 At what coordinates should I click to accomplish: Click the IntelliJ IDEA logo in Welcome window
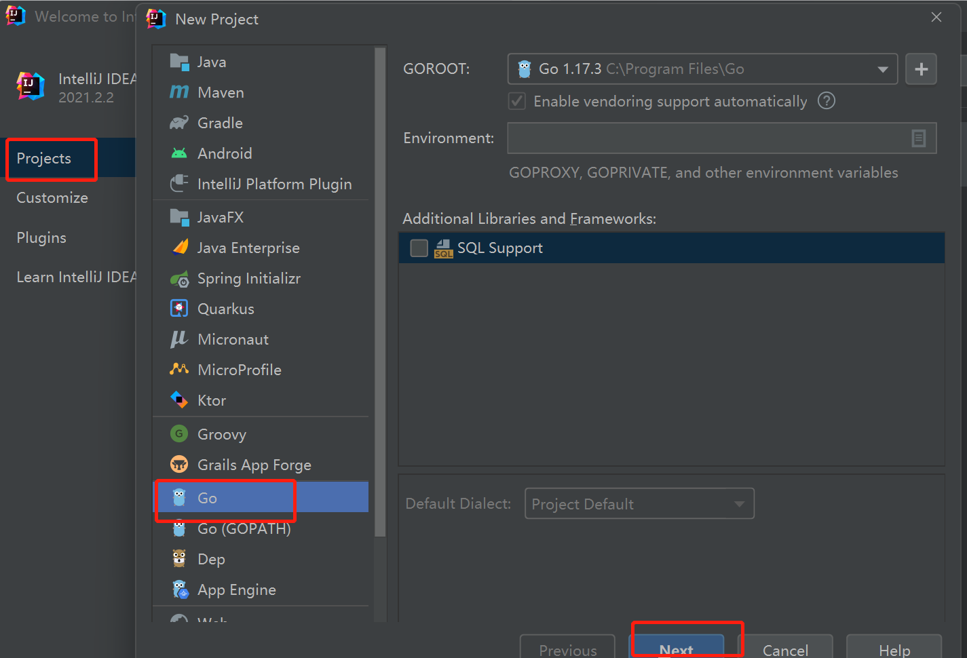(31, 86)
